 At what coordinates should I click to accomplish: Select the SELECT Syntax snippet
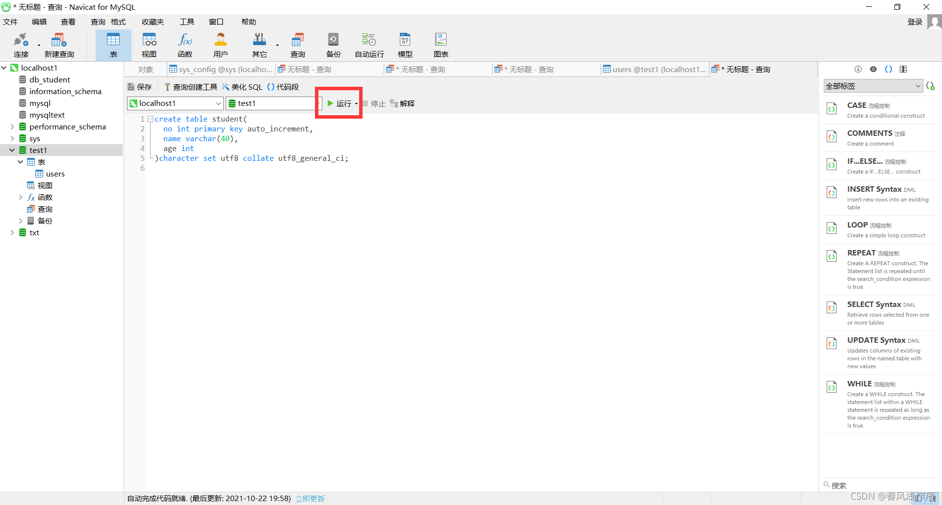[881, 313]
